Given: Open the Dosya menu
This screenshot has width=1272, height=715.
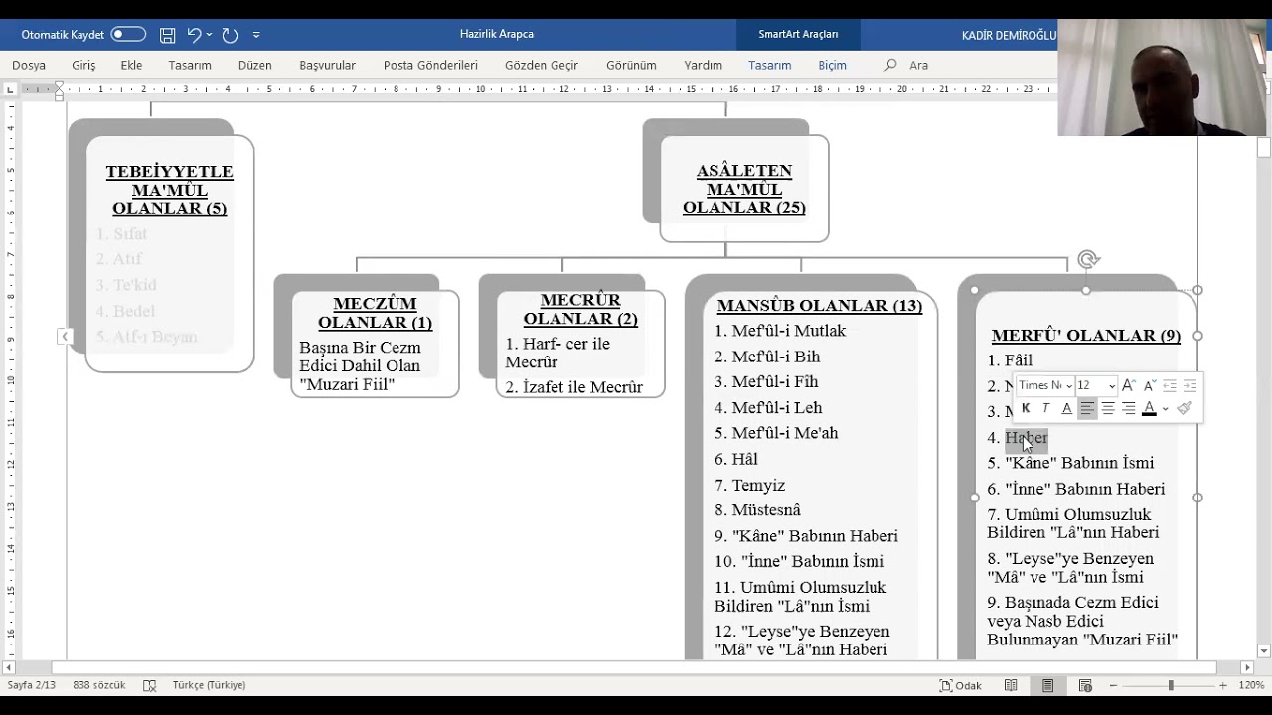Looking at the screenshot, I should (29, 65).
